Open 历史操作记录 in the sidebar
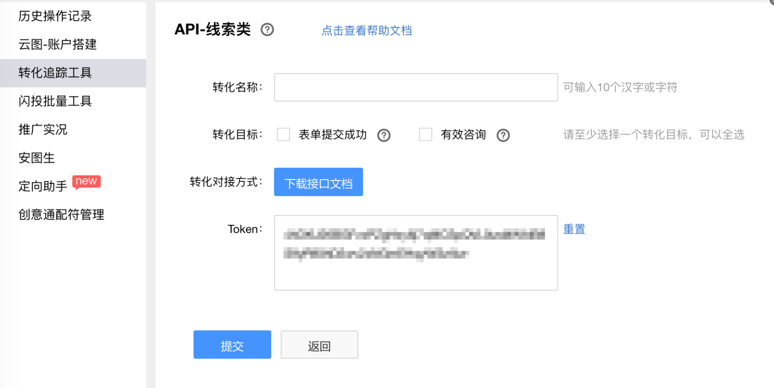 55,16
